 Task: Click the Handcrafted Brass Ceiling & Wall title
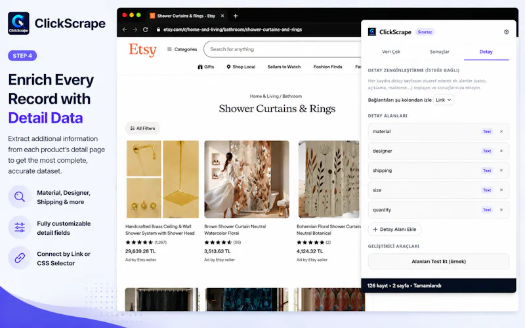159,230
